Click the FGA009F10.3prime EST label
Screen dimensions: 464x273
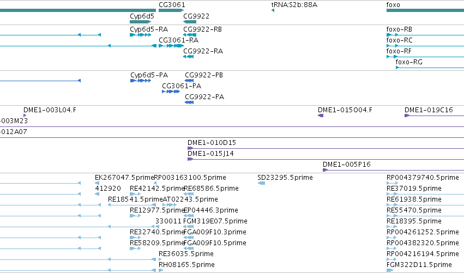pos(215,232)
